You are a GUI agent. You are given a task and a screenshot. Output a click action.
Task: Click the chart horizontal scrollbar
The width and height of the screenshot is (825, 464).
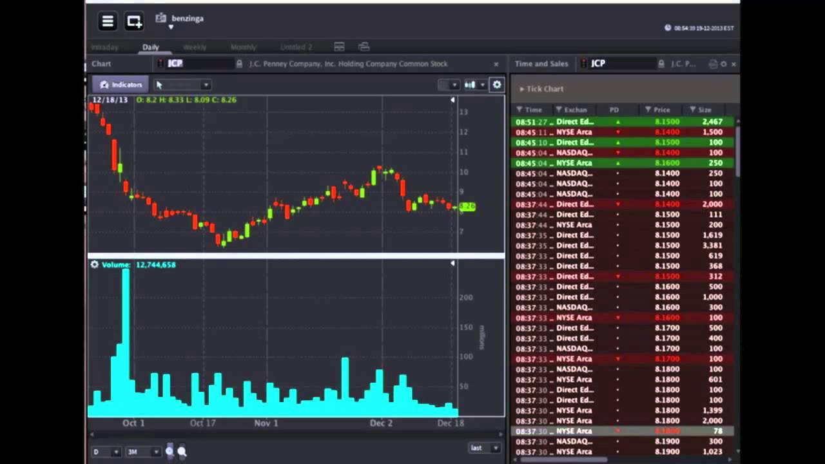point(296,435)
